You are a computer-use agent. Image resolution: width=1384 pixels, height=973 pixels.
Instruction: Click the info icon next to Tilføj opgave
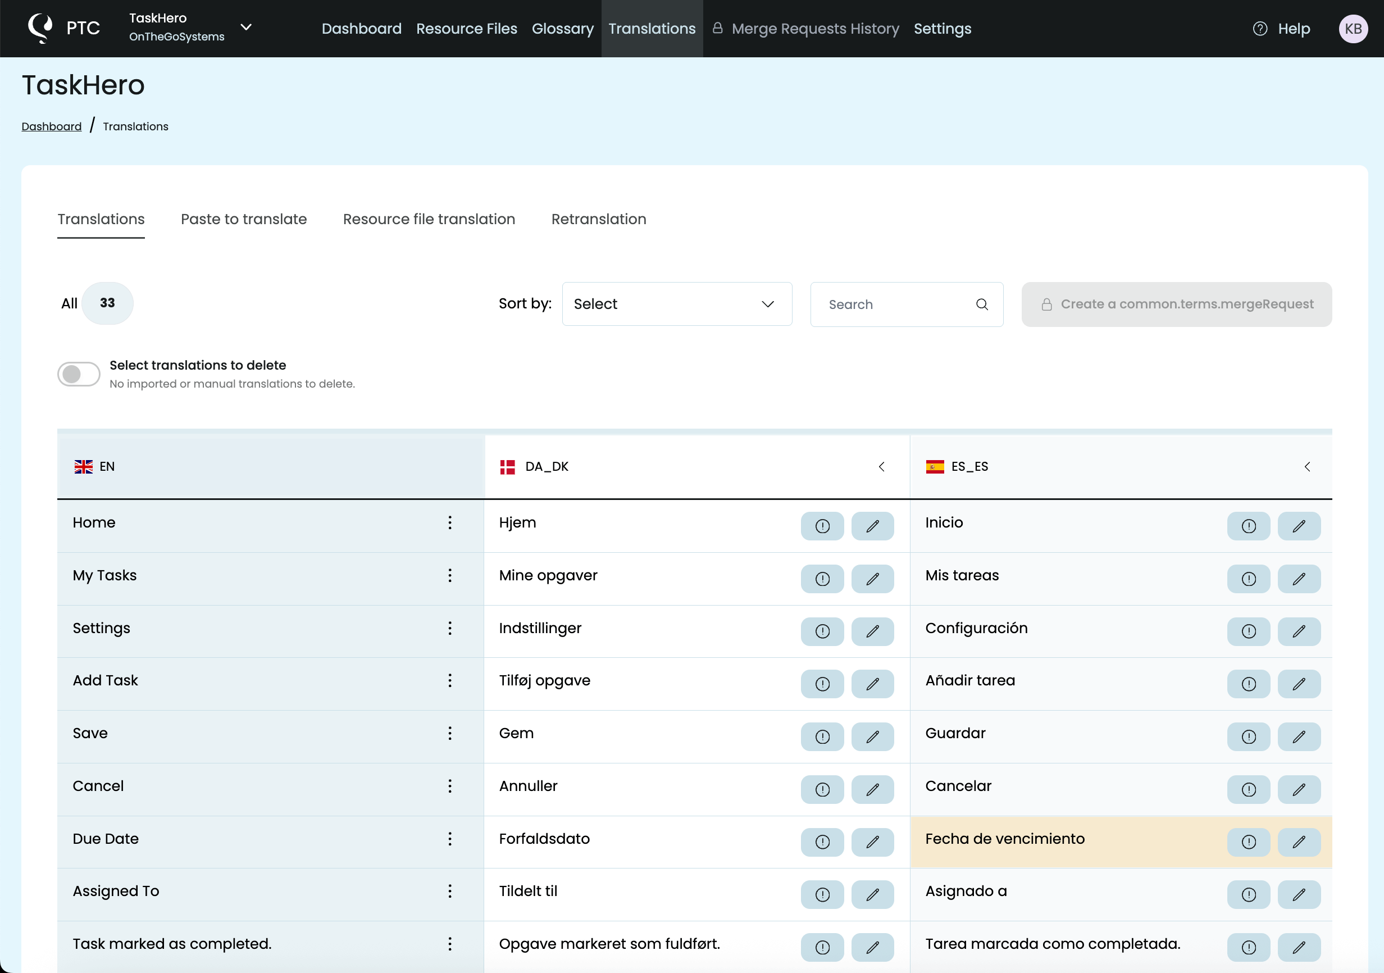pos(822,684)
